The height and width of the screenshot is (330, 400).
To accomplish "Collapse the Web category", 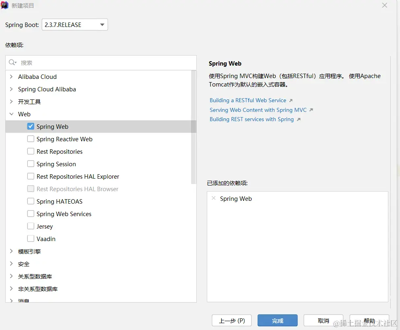I will point(11,114).
